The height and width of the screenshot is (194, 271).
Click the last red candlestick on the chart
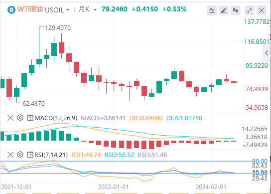[234, 82]
